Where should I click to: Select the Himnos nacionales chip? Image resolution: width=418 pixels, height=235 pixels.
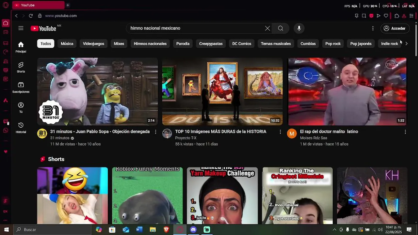pos(150,44)
